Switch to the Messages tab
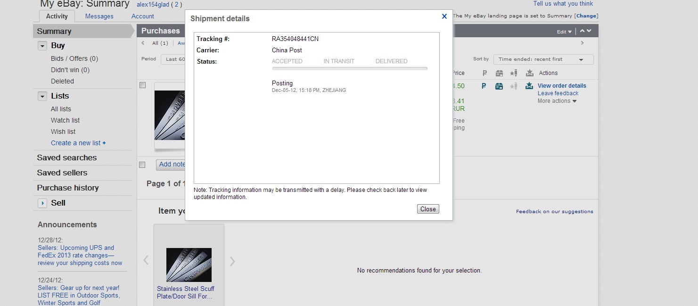This screenshot has height=306, width=698. click(x=99, y=16)
